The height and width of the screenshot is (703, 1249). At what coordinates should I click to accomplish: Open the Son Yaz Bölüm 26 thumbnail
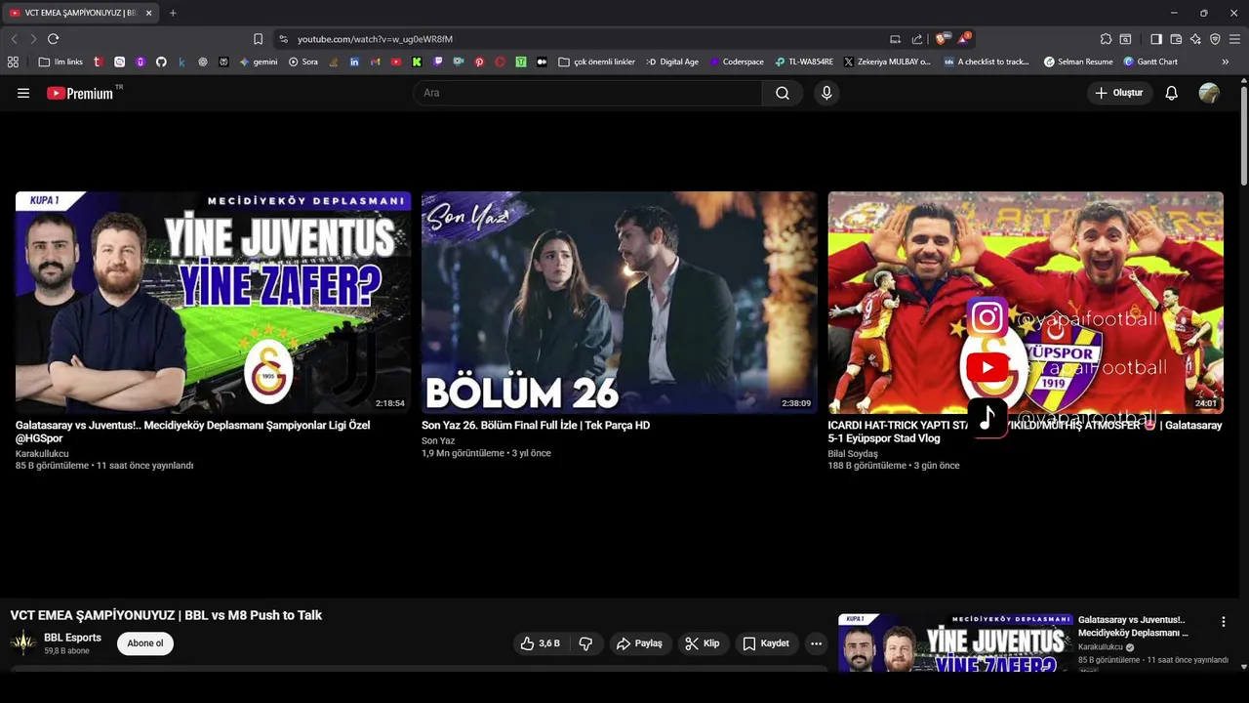point(619,303)
